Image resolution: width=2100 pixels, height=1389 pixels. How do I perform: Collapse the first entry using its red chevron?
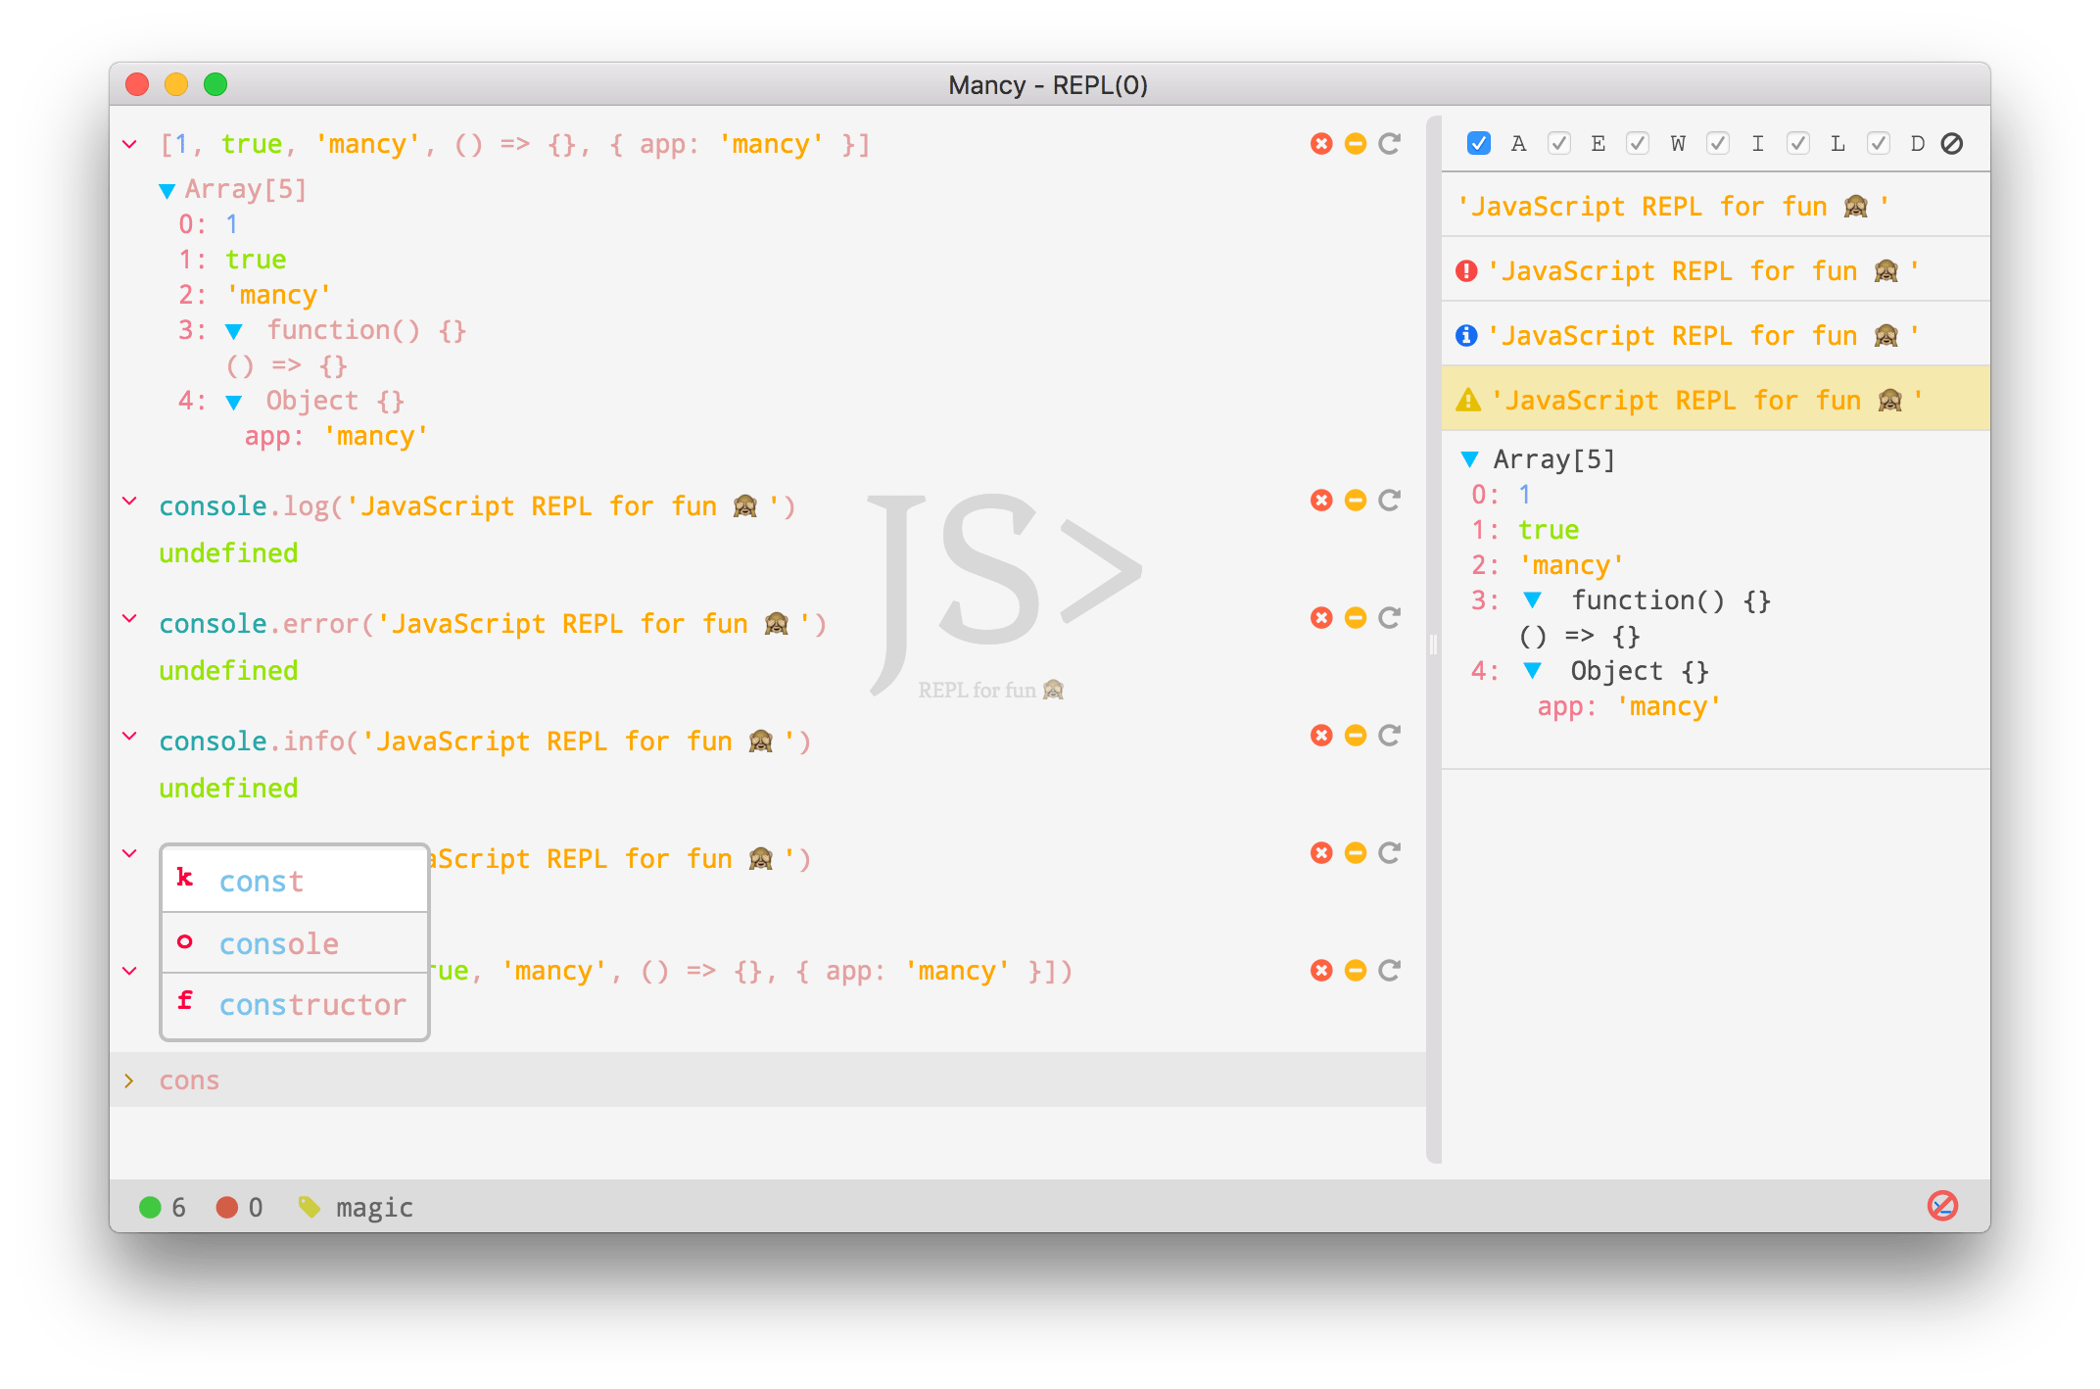pos(129,144)
